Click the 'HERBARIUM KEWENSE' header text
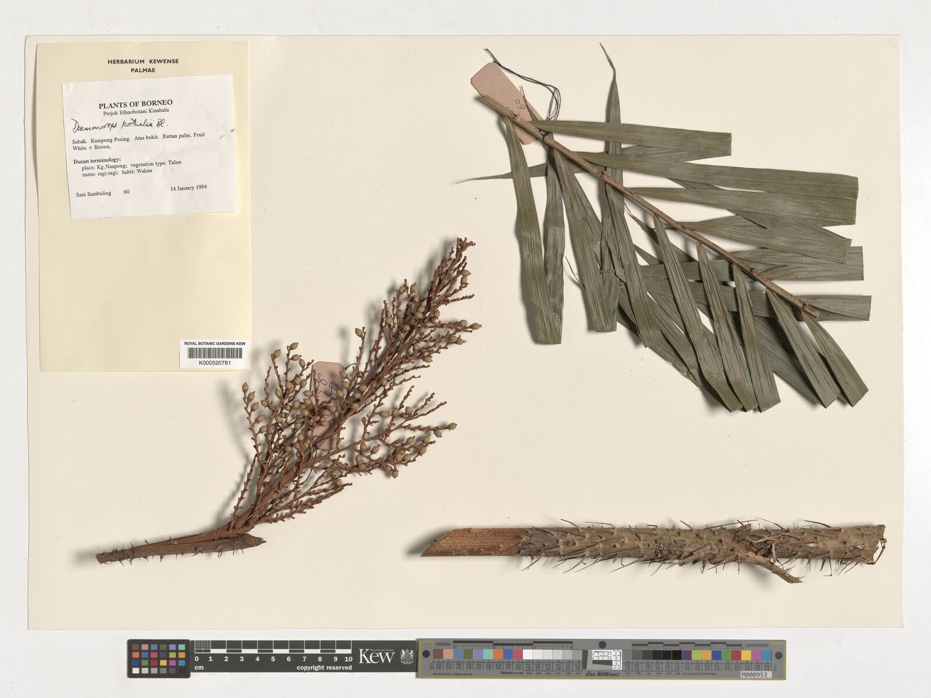Viewport: 931px width, 698px height. coord(143,61)
